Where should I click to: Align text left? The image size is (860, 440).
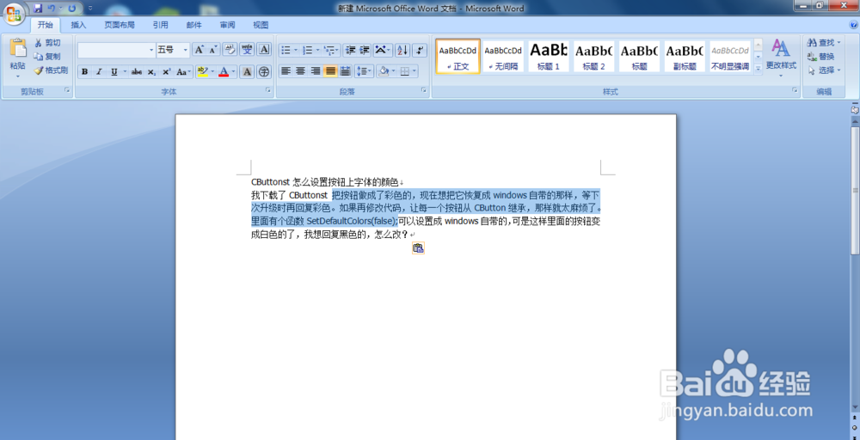(x=286, y=71)
